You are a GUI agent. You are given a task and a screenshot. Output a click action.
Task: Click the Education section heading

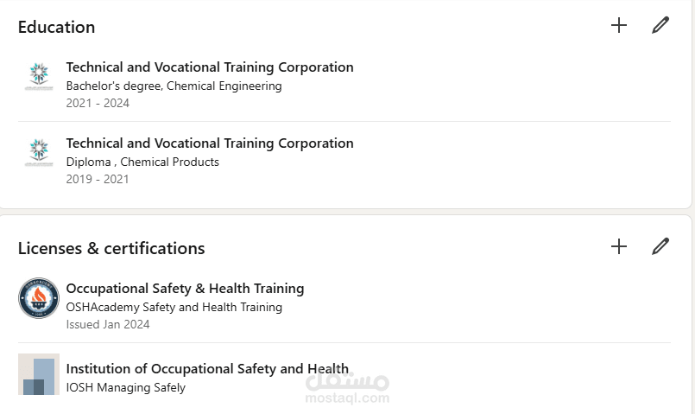[x=56, y=27]
